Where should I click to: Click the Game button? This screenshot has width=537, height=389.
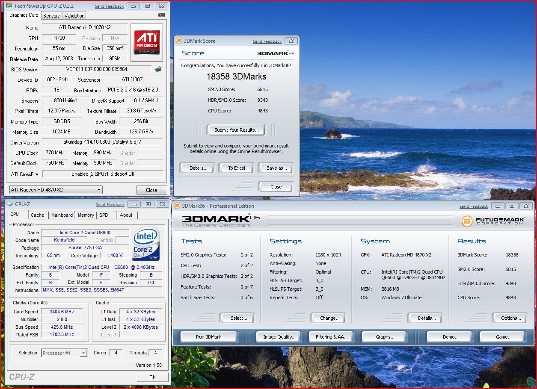[503, 337]
